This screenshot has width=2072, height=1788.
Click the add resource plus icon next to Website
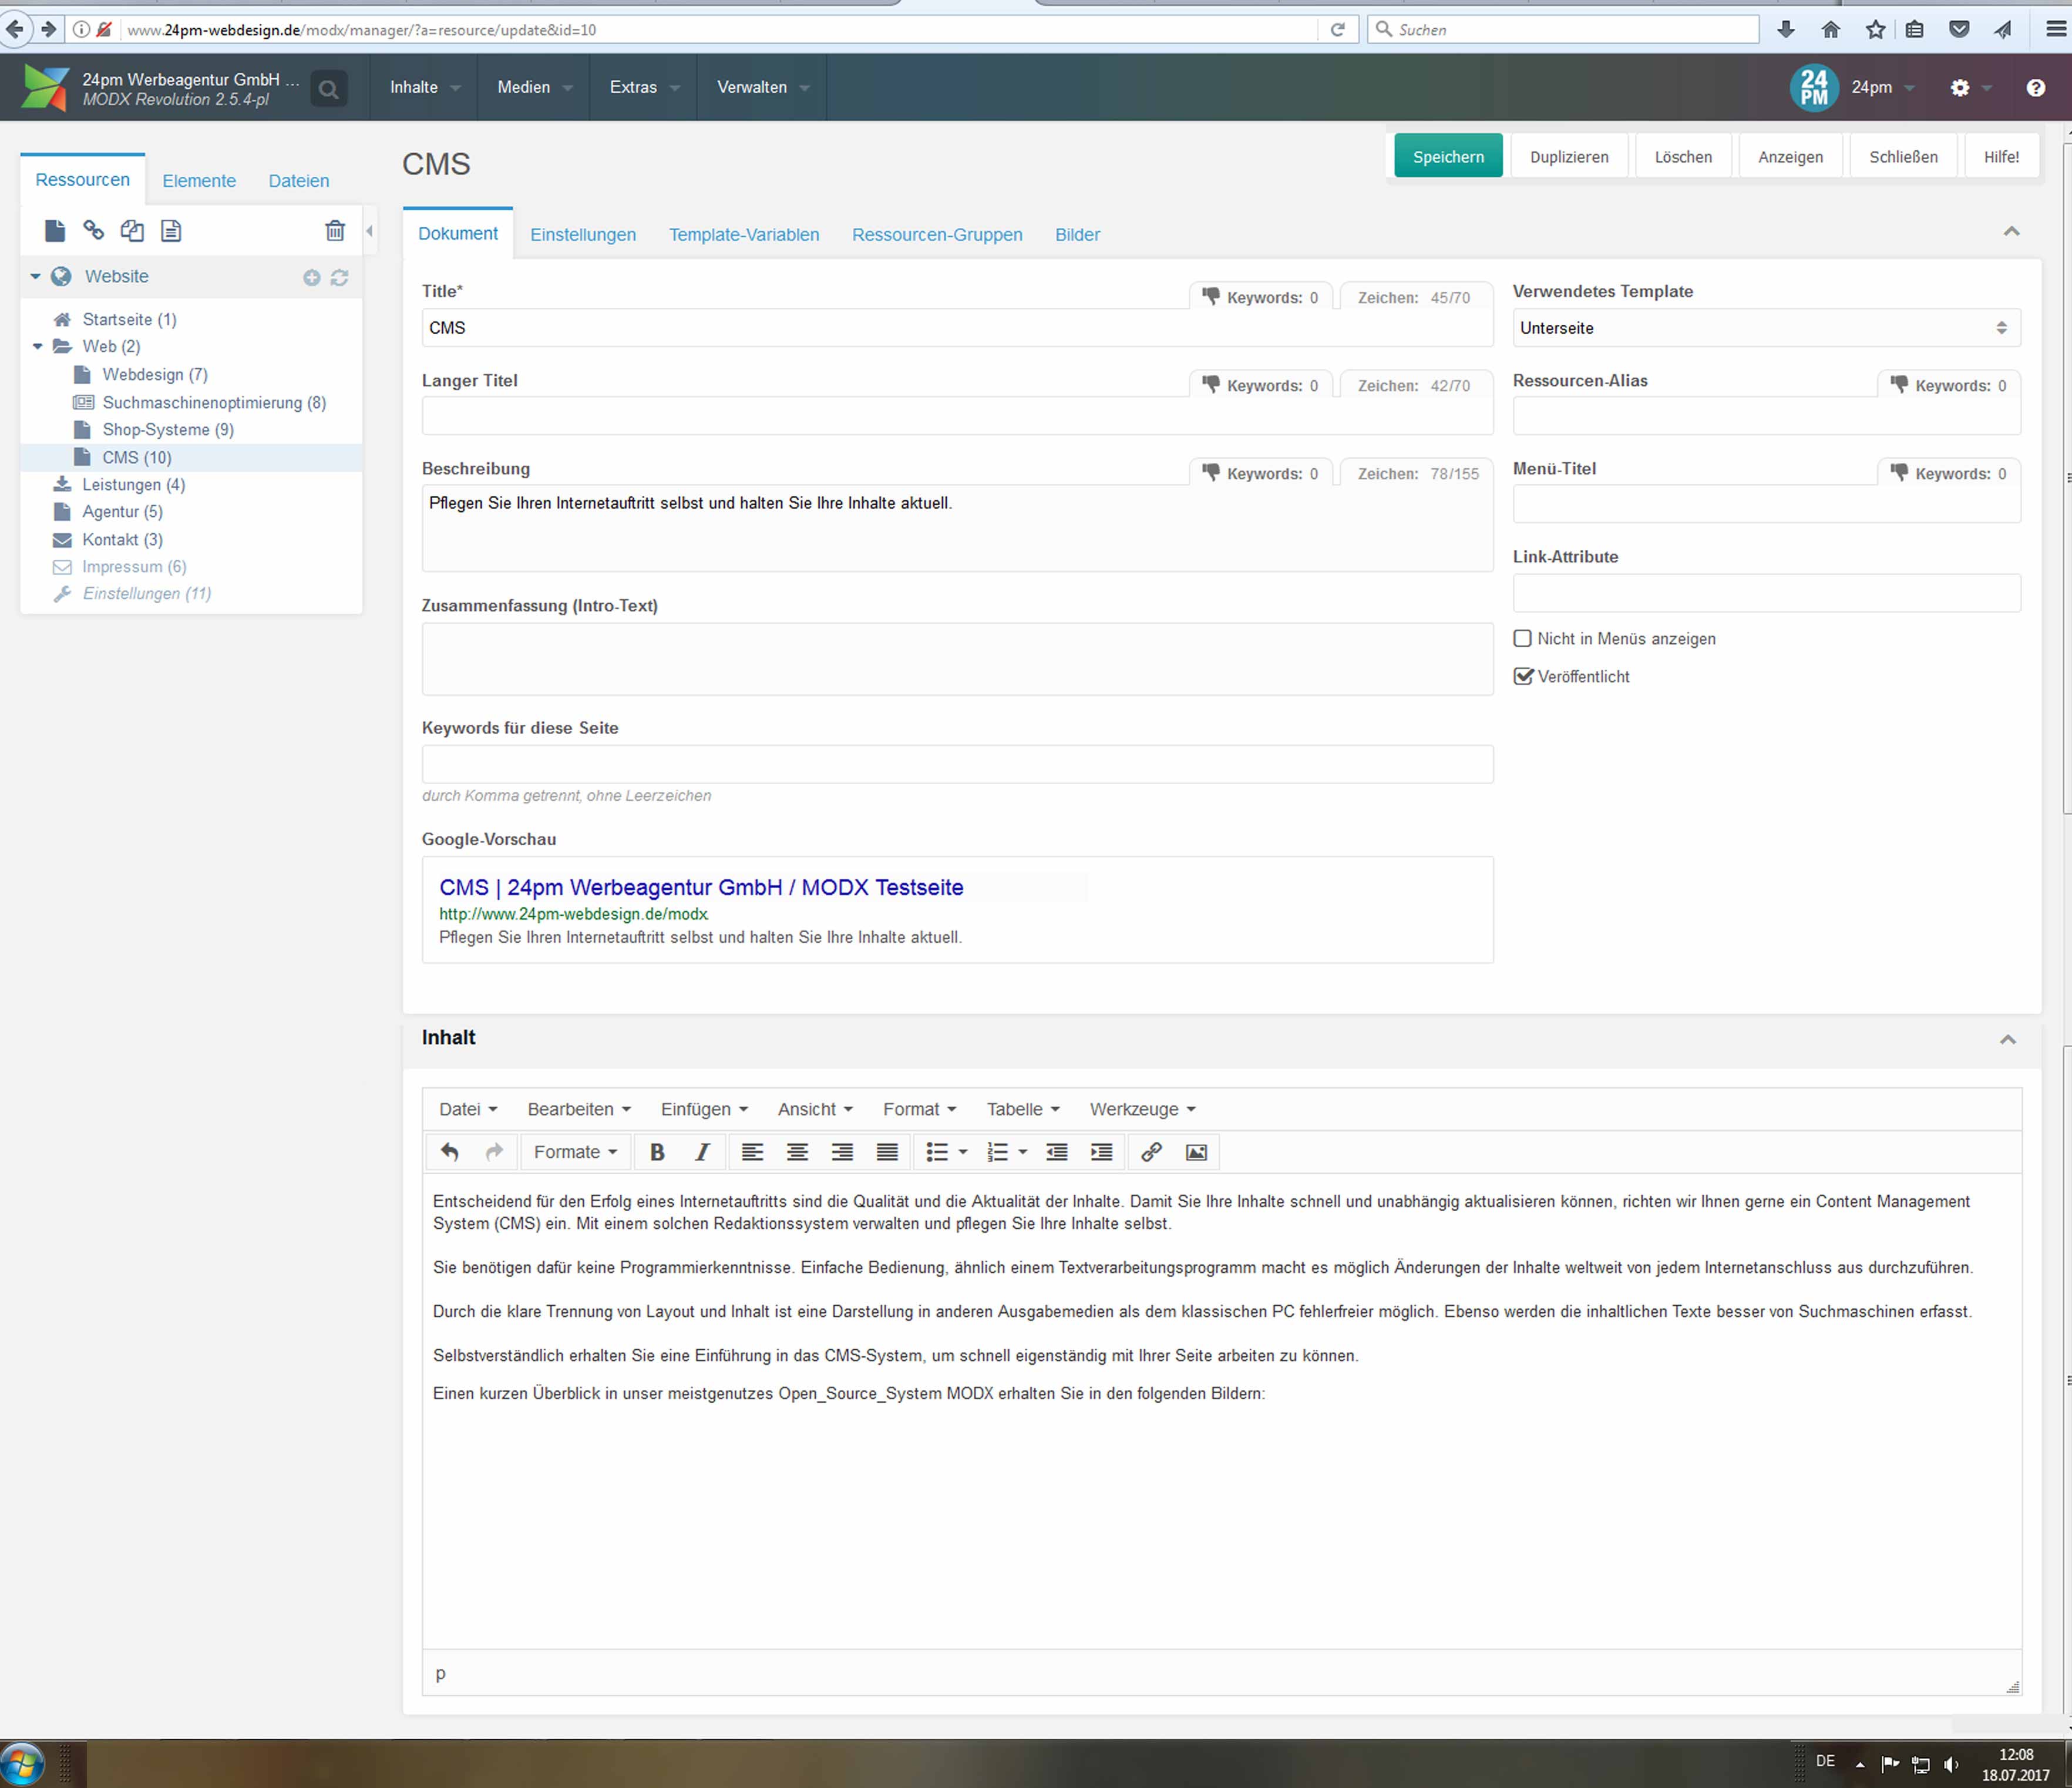(x=312, y=278)
